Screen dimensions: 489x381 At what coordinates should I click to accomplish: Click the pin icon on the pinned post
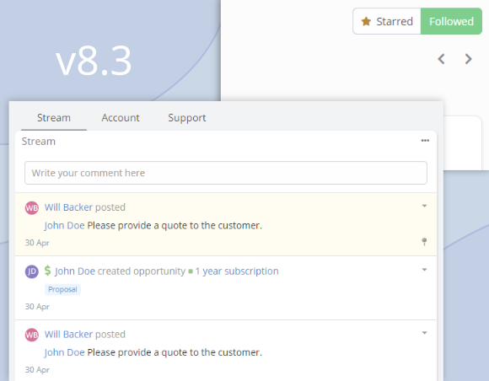click(x=424, y=242)
